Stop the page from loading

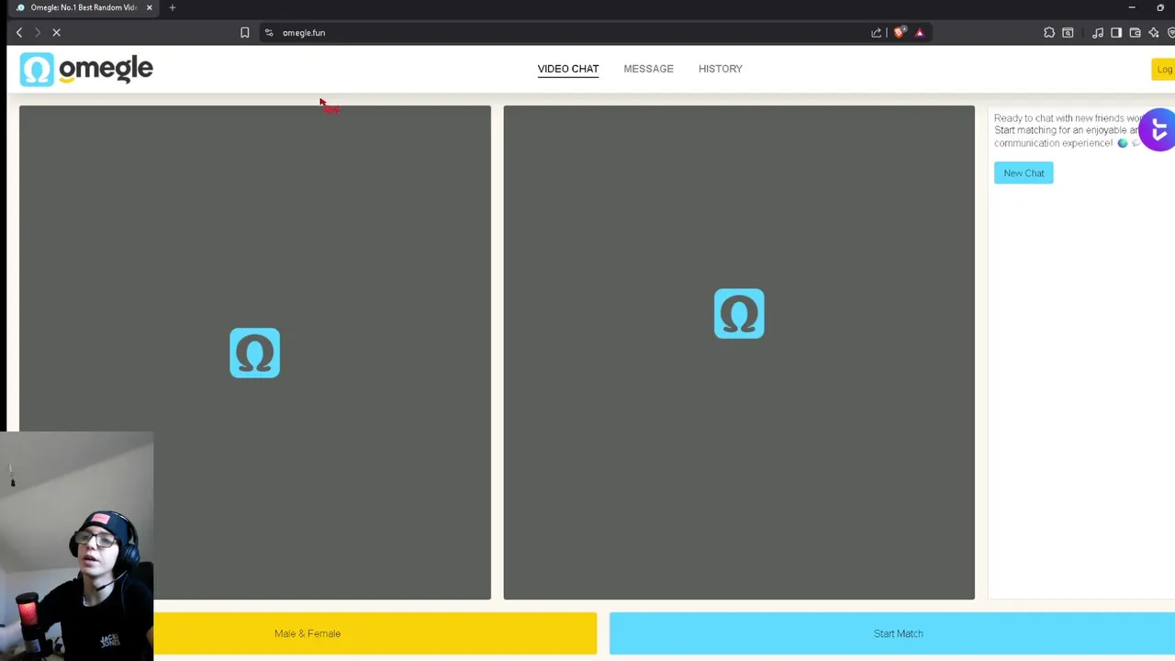[x=56, y=32]
